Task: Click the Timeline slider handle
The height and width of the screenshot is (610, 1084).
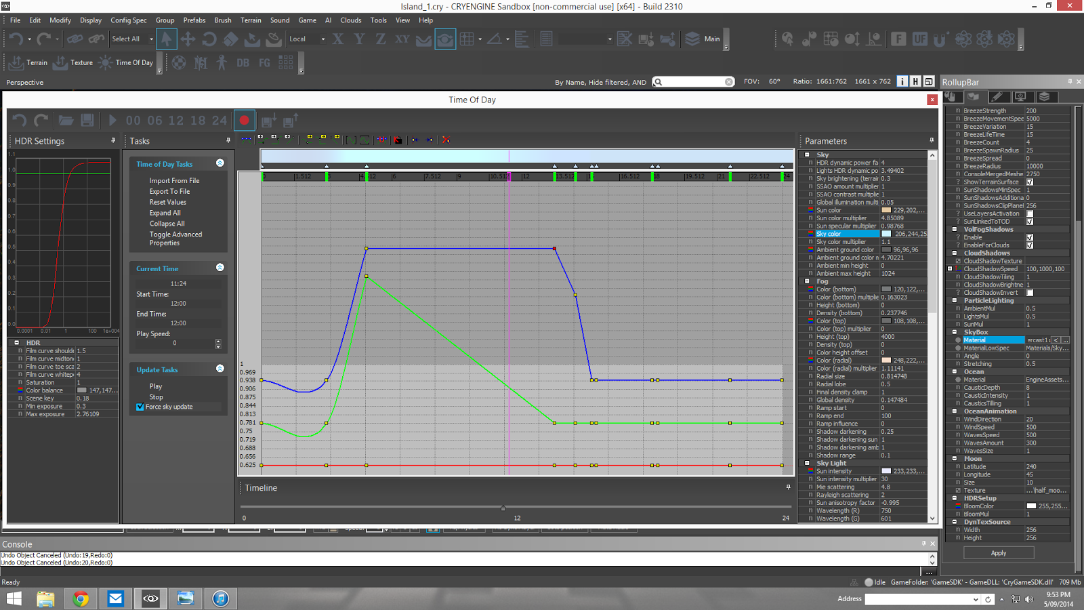Action: 503,508
